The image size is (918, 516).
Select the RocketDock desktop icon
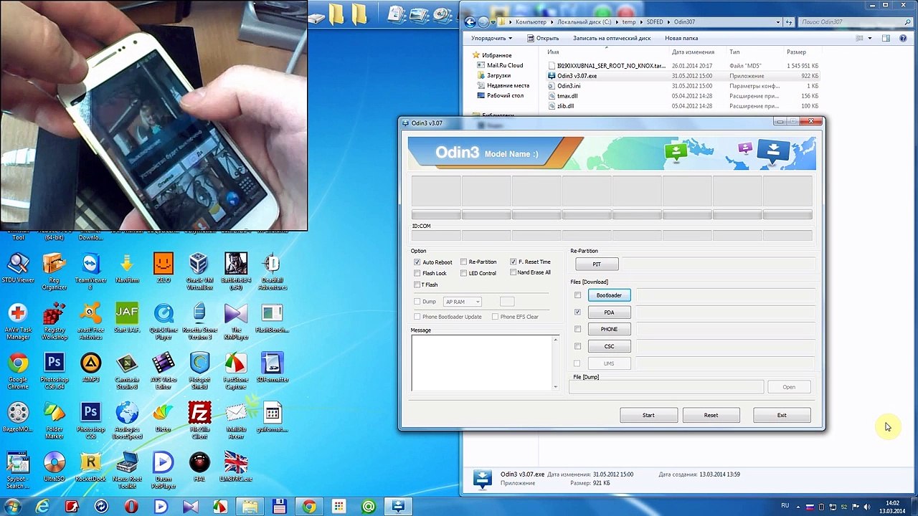point(90,466)
